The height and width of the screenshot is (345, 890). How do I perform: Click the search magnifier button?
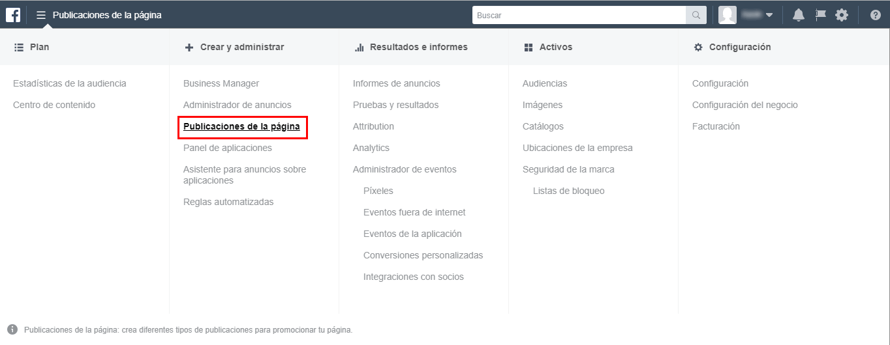pos(696,15)
